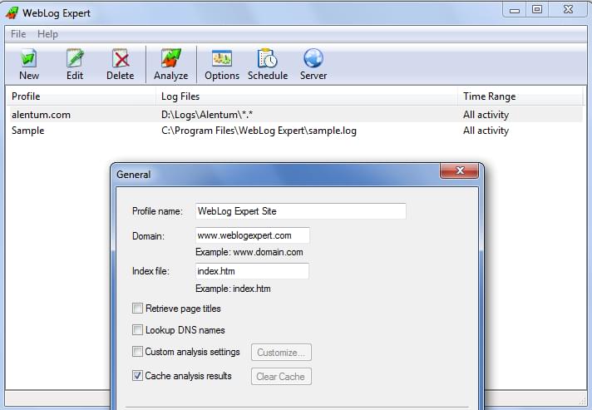Viewport: 592px width, 410px height.
Task: Enable Retrieve page titles checkbox
Action: (x=137, y=308)
